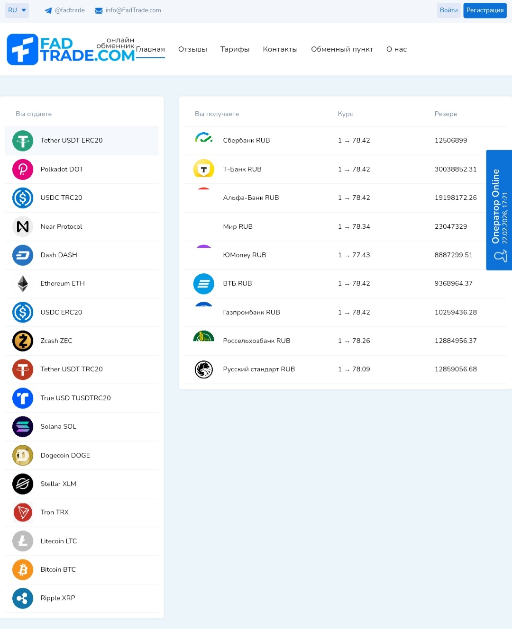This screenshot has height=629, width=512.
Task: Open the RU language dropdown
Action: click(x=17, y=10)
